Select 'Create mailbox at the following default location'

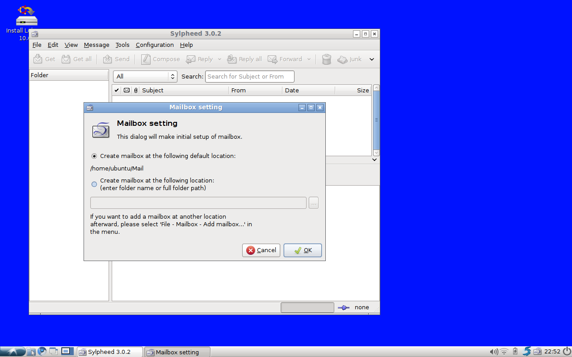[x=163, y=156]
